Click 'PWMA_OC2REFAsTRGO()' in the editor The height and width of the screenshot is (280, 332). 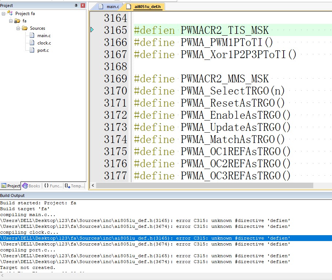[236, 163]
